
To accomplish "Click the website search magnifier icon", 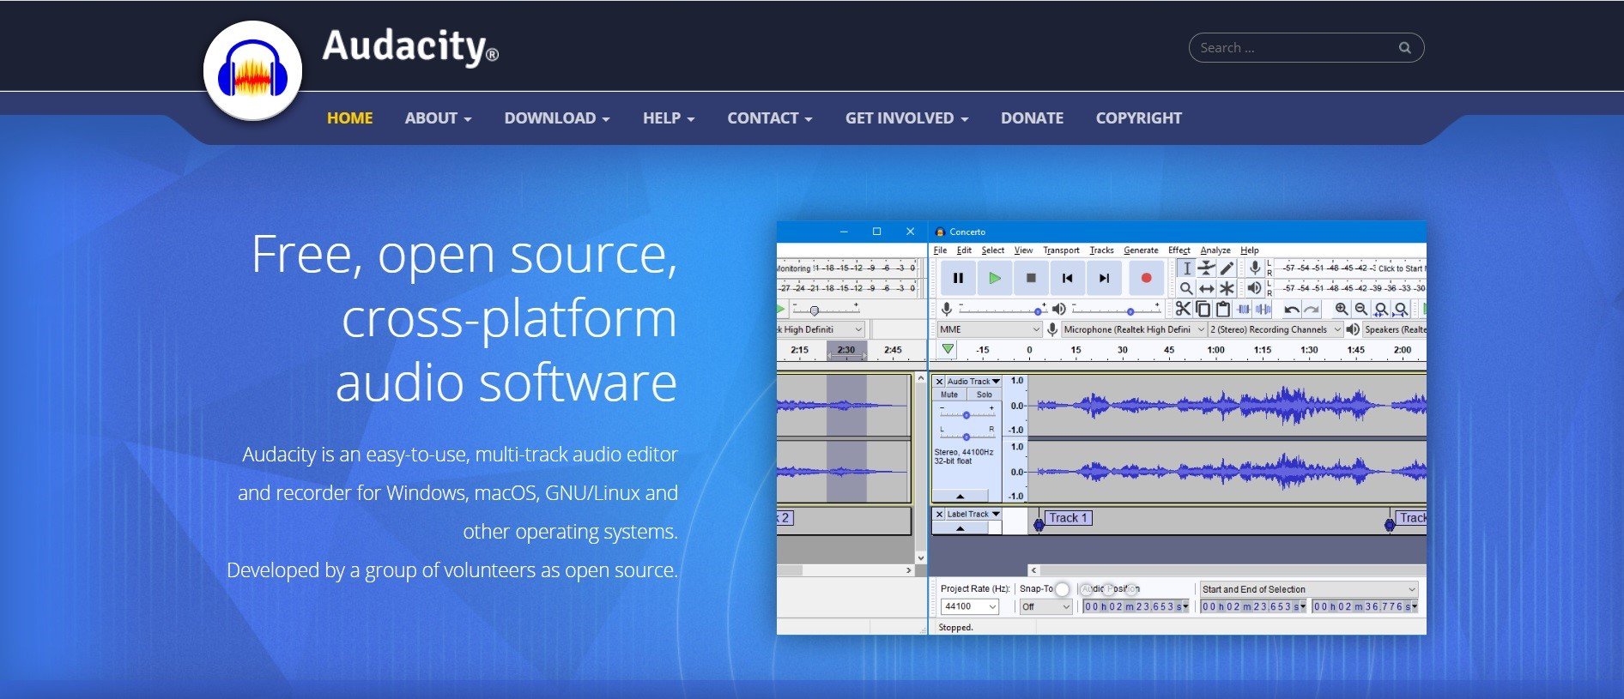I will (x=1404, y=48).
